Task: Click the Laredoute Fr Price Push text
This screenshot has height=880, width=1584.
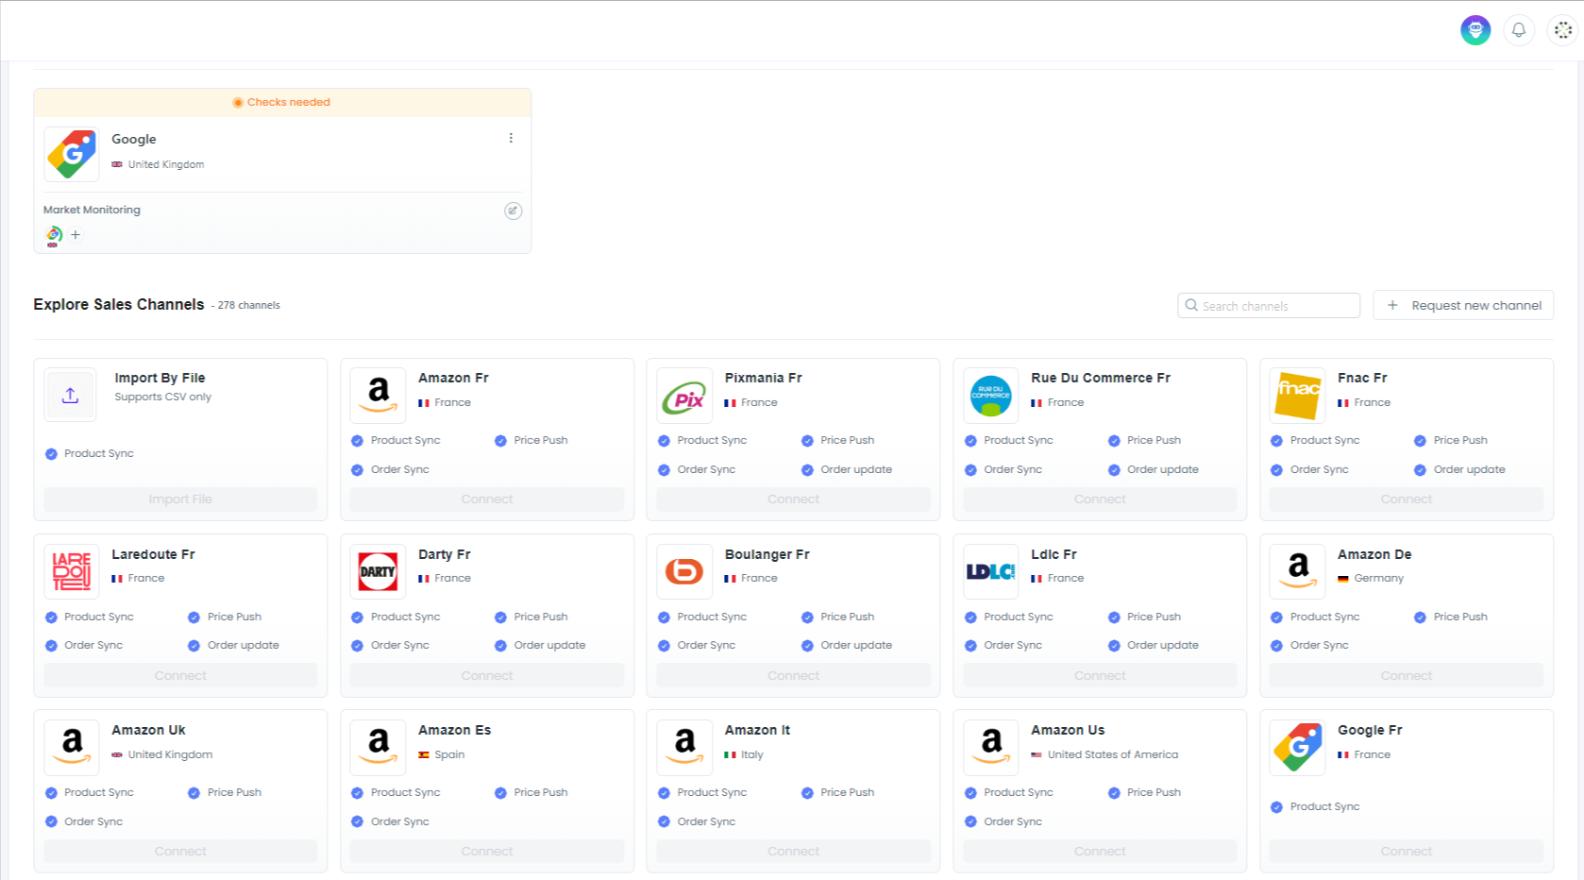Action: pos(234,617)
